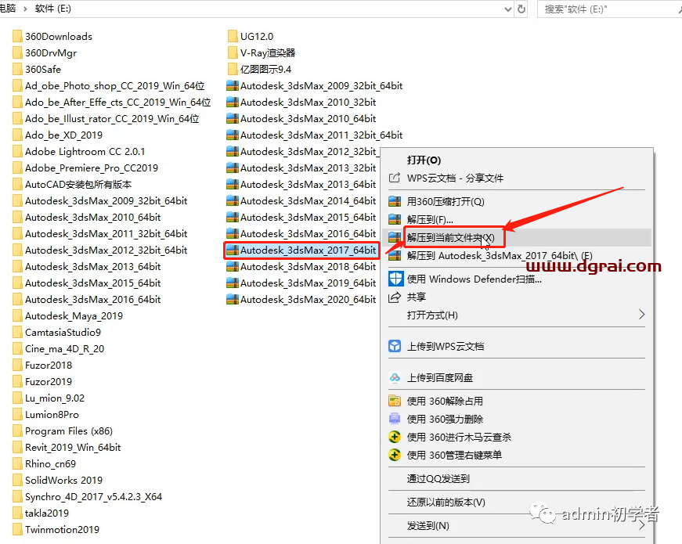Click the Autodesk_3dsMax_2018_64bit archive icon
Viewport: 682px width, 544px height.
(233, 267)
